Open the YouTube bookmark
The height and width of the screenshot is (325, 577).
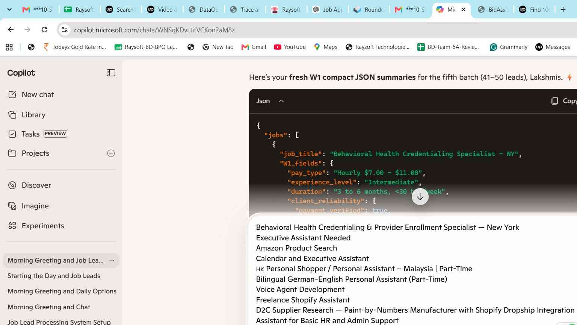tap(290, 47)
